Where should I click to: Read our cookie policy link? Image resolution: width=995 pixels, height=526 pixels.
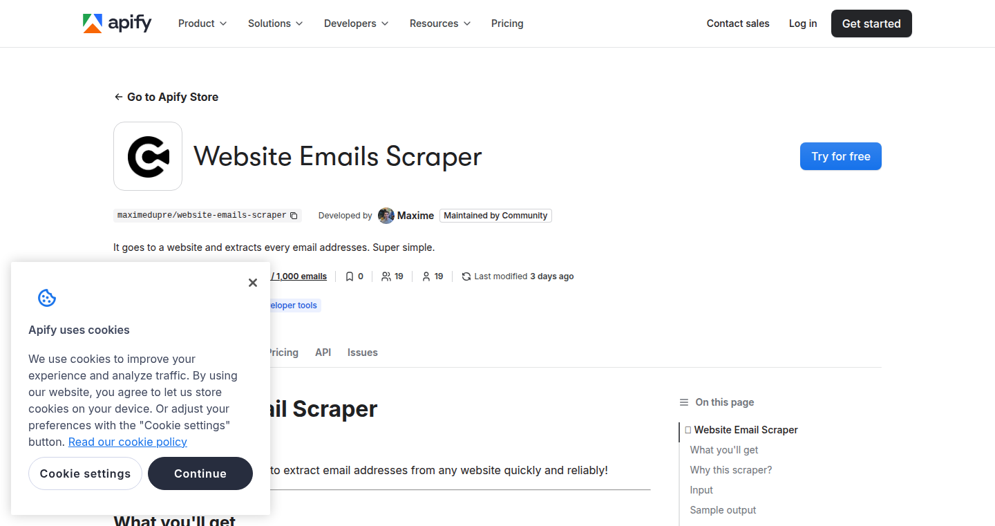coord(128,442)
